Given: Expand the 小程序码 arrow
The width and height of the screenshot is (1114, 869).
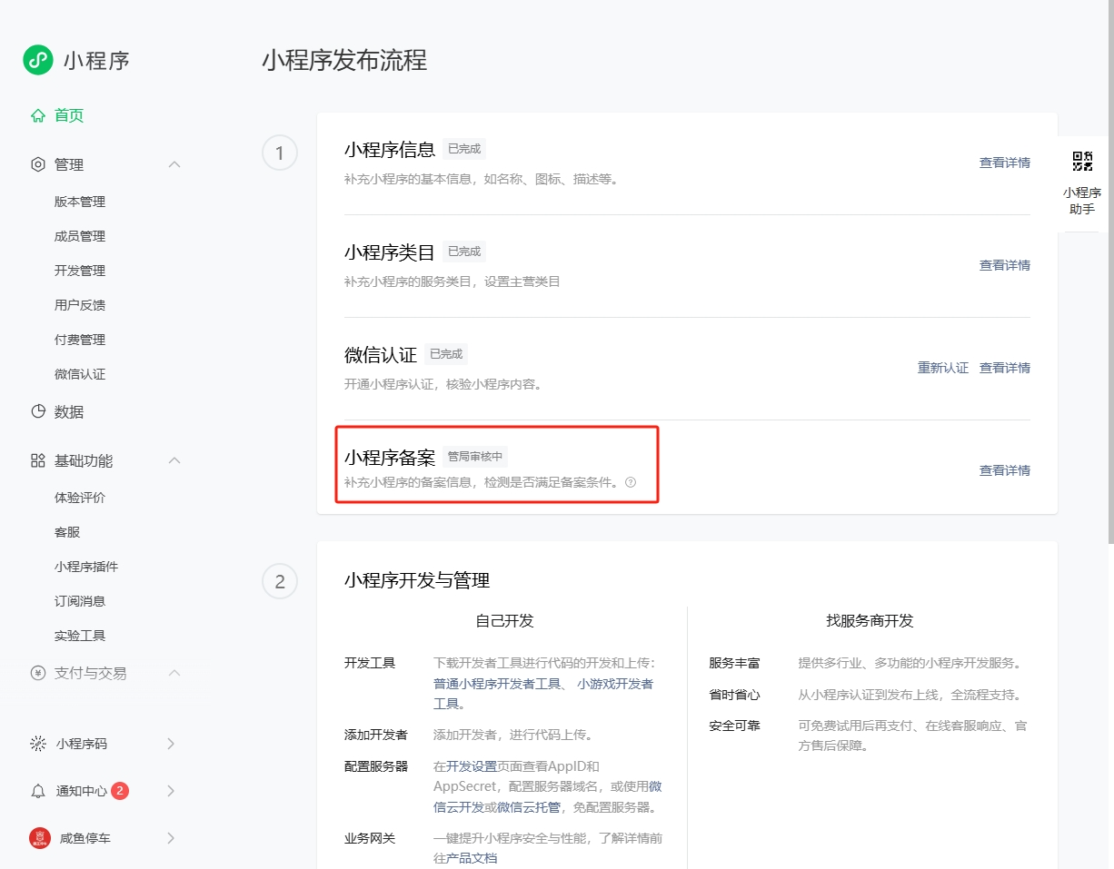Looking at the screenshot, I should [x=171, y=744].
